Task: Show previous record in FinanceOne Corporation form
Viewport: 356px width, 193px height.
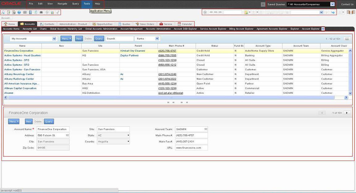Action: pyautogui.click(x=322, y=113)
